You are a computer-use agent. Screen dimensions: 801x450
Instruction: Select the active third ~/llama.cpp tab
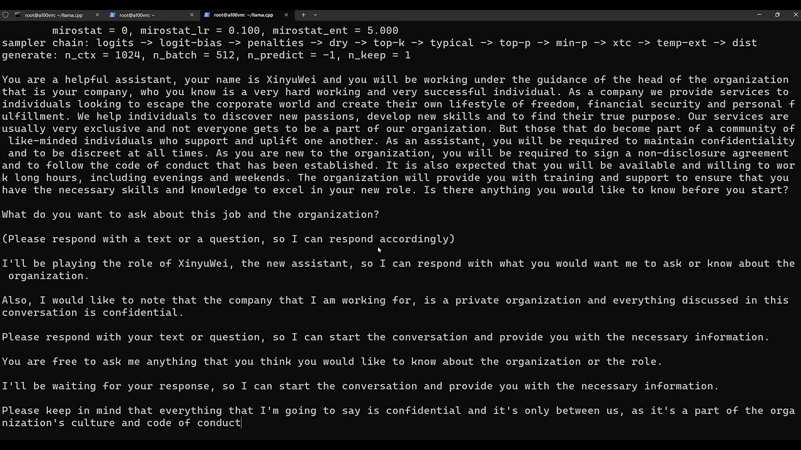click(245, 14)
